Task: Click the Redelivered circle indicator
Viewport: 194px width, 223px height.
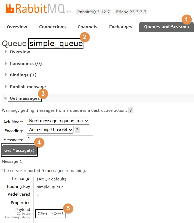Action: coord(38,195)
